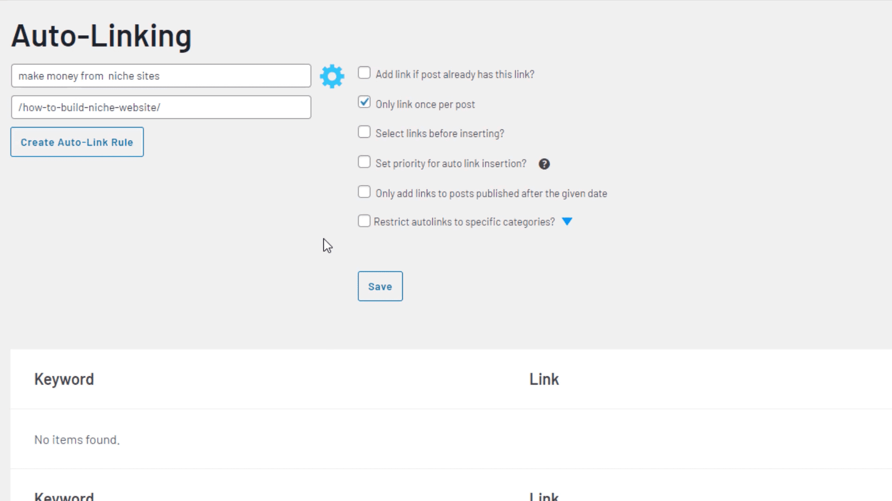
Task: Sort by the Keyword column header
Action: 64,379
